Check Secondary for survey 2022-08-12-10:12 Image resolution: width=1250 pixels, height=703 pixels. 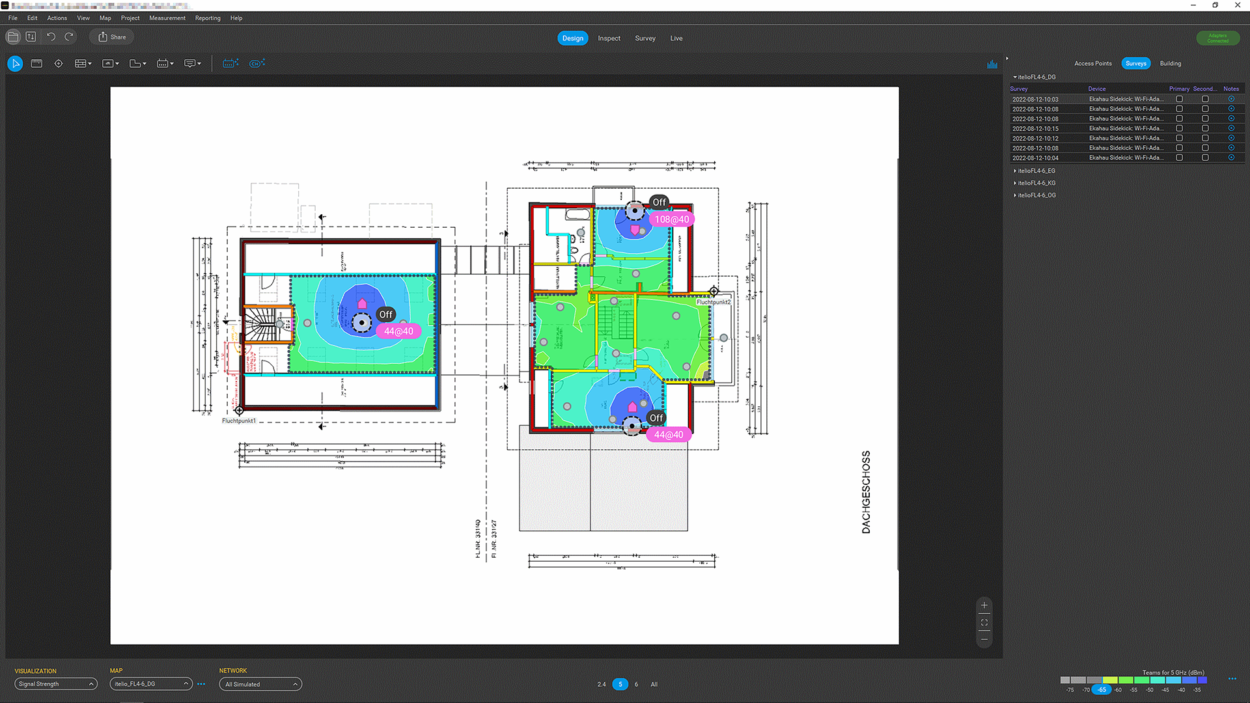click(x=1205, y=138)
